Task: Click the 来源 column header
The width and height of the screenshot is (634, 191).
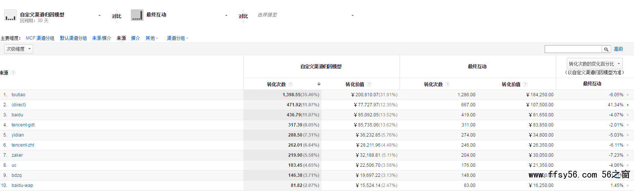Action: pyautogui.click(x=4, y=73)
